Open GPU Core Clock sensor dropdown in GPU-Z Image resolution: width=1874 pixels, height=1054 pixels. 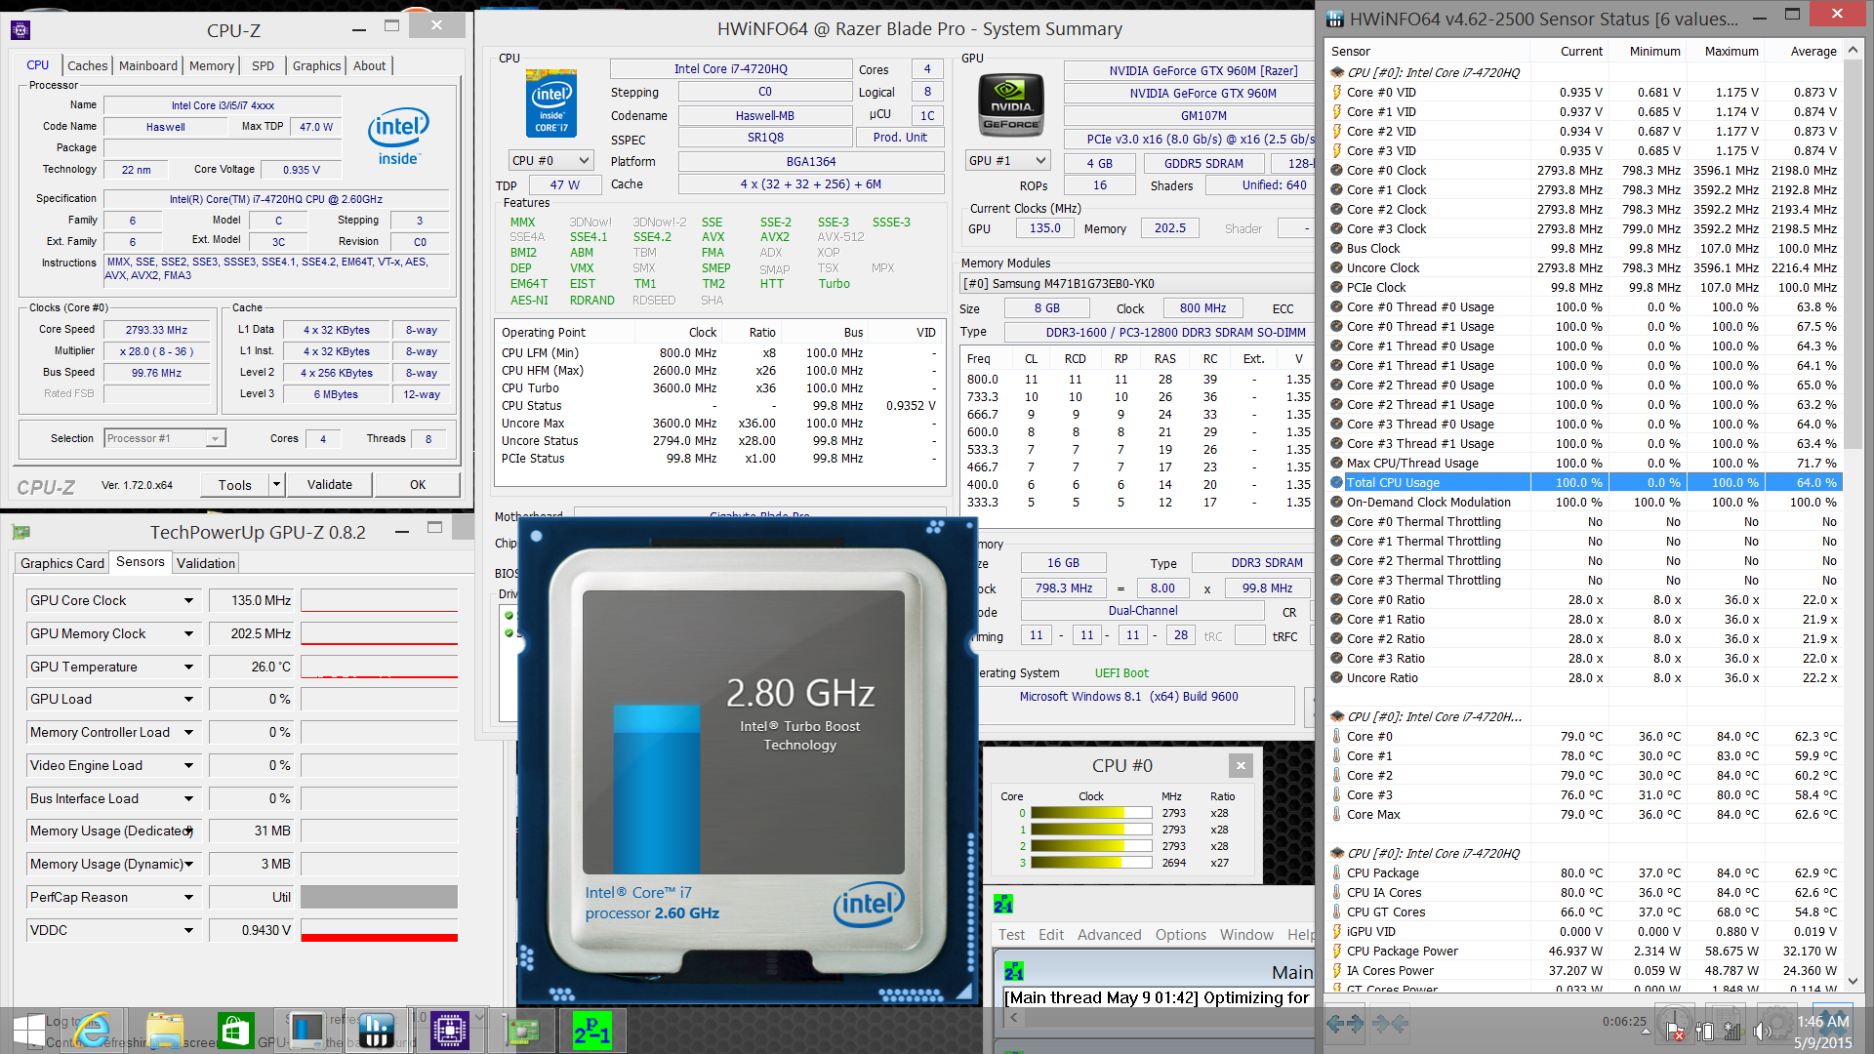[188, 600]
